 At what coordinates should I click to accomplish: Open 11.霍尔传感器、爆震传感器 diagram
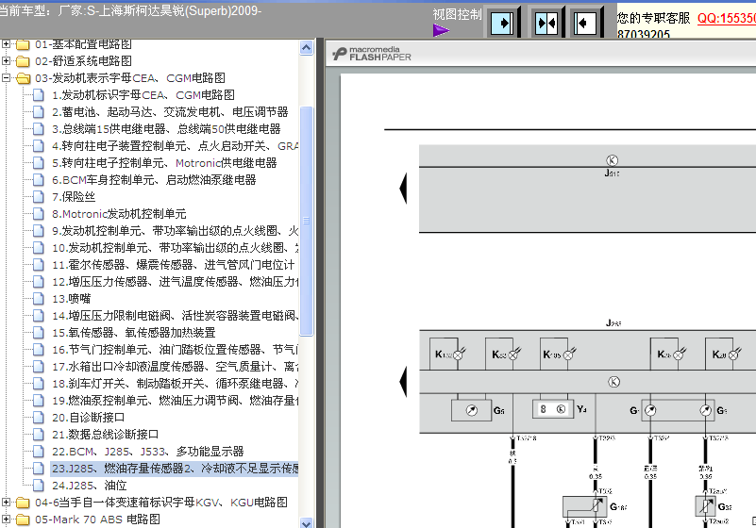(173, 265)
